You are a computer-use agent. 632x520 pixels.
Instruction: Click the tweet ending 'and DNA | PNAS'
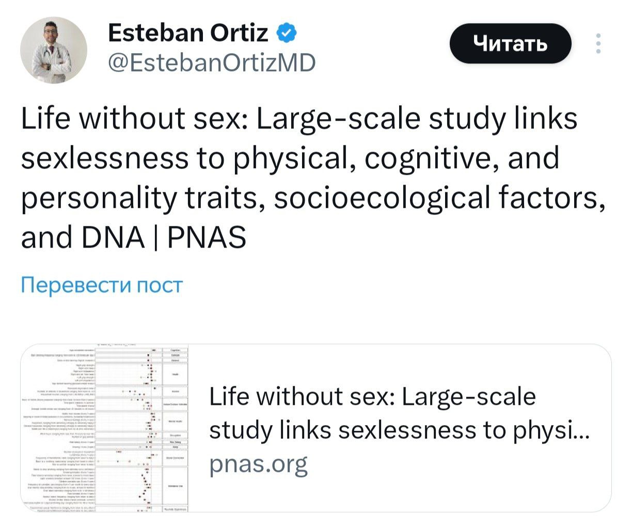[134, 237]
